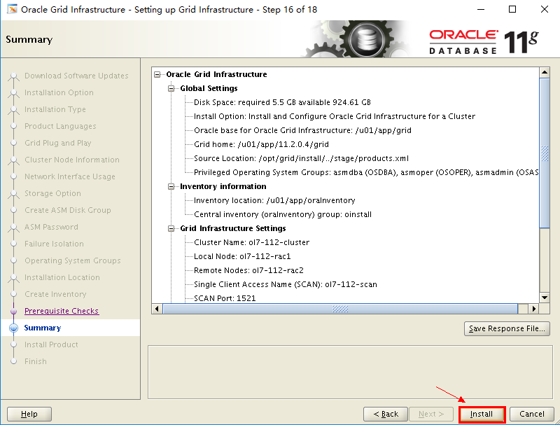Click the Download Software Updates step

(x=76, y=76)
